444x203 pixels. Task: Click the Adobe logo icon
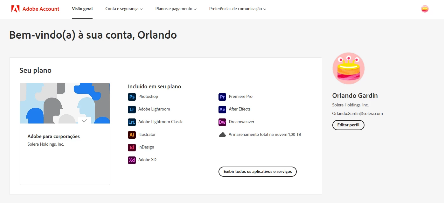pos(15,9)
